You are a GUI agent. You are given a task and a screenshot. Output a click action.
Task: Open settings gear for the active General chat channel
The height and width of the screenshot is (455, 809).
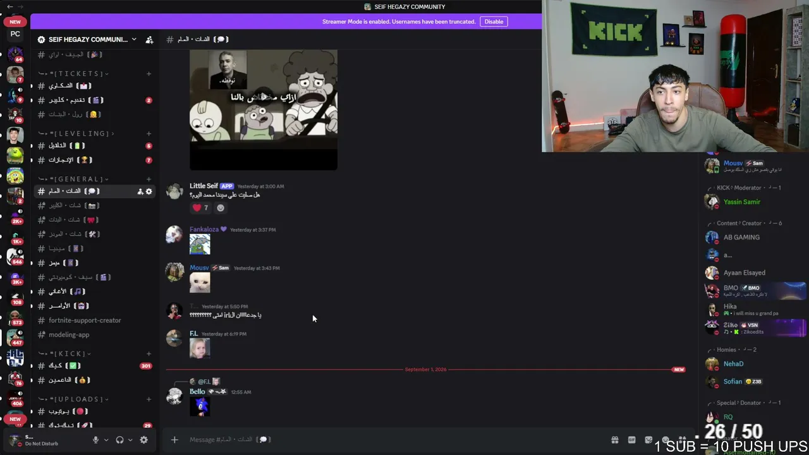click(149, 191)
